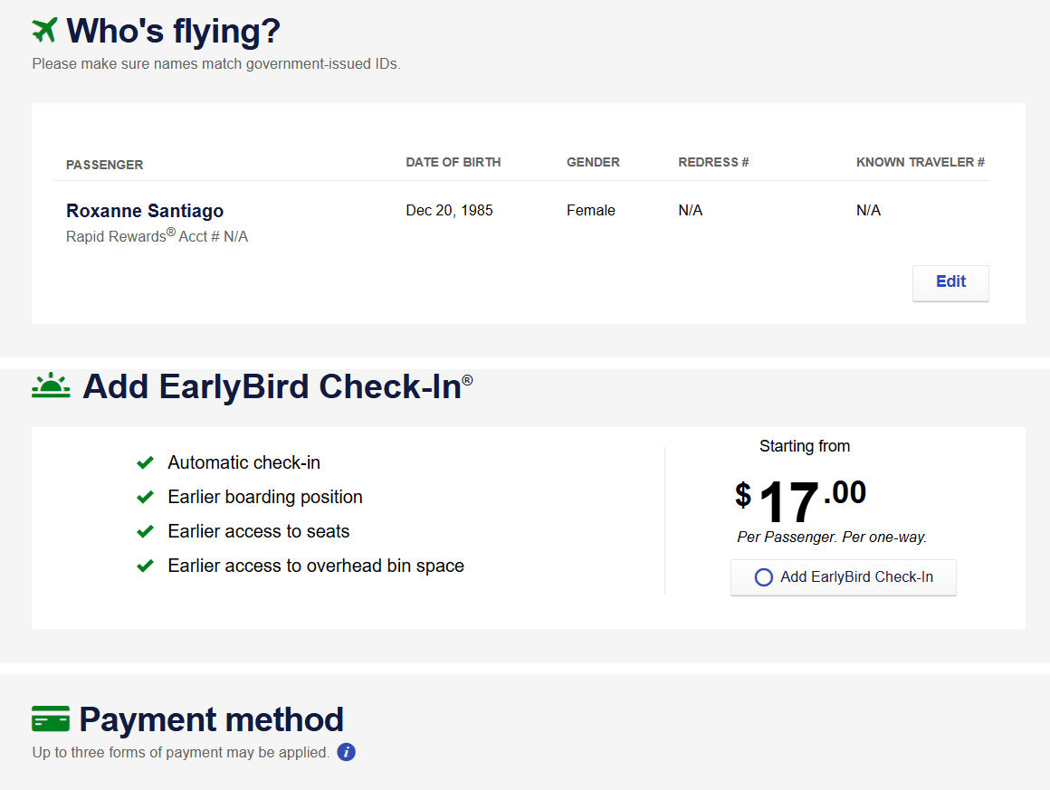This screenshot has width=1050, height=790.
Task: Select the Add EarlyBird Check-In radio circle
Action: coord(763,577)
